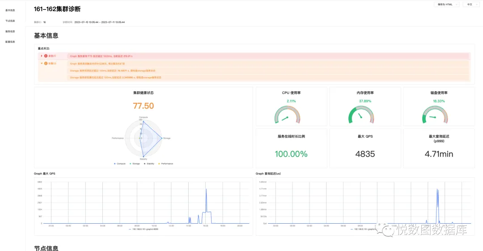The height and width of the screenshot is (251, 483).
Task: Click the radar chart Storage vertex
Action: [162, 138]
